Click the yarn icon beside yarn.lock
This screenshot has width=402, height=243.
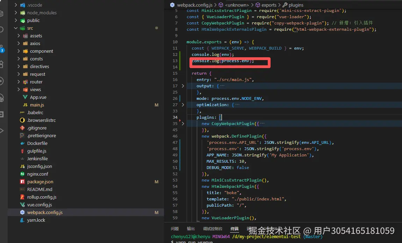[x=22, y=220]
